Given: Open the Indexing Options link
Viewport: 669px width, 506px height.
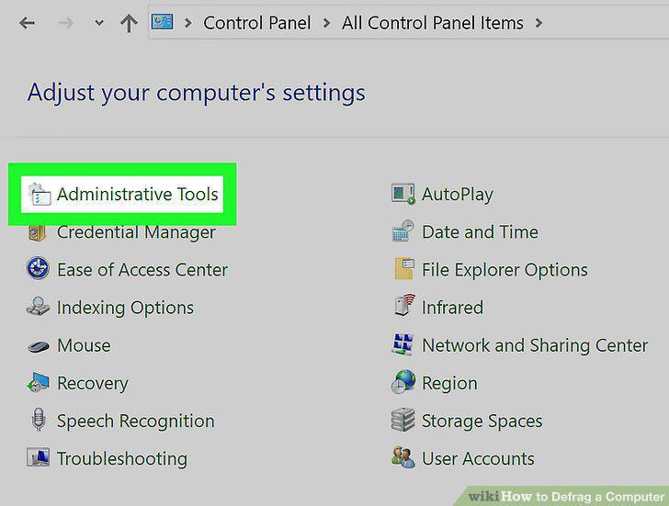Looking at the screenshot, I should [125, 308].
